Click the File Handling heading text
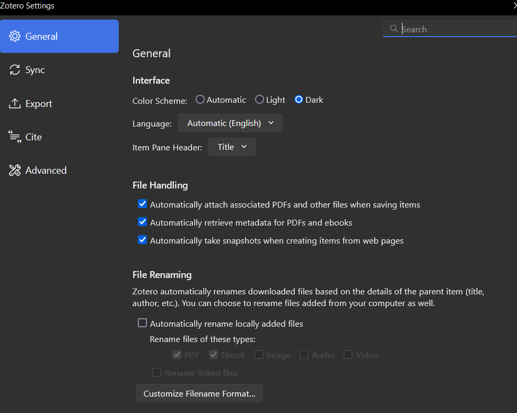This screenshot has height=413, width=517. (160, 185)
